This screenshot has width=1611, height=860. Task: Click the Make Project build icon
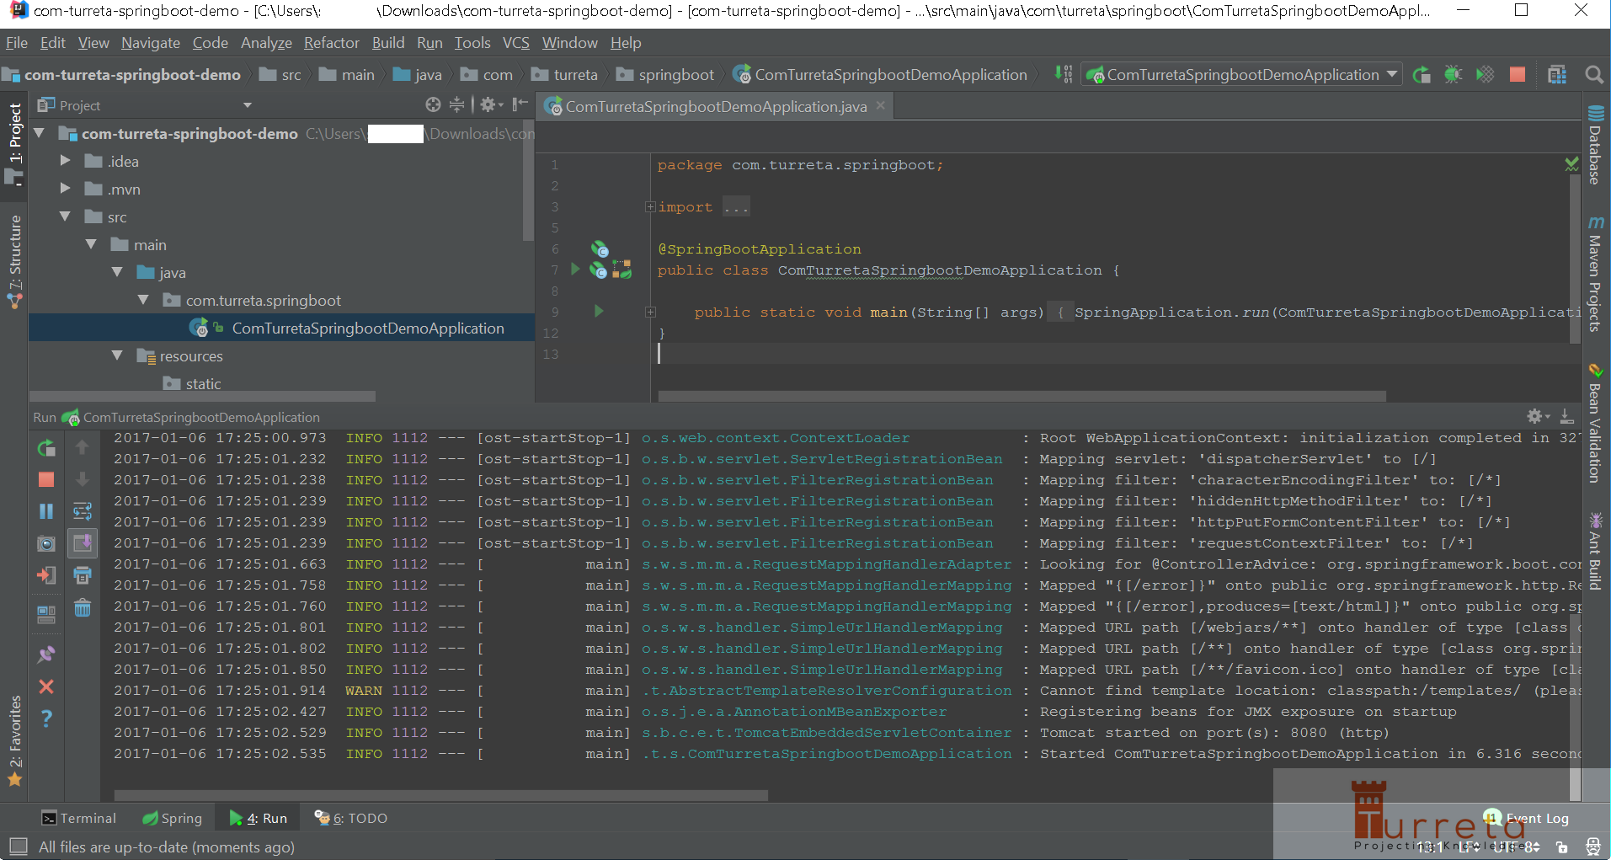click(1064, 75)
